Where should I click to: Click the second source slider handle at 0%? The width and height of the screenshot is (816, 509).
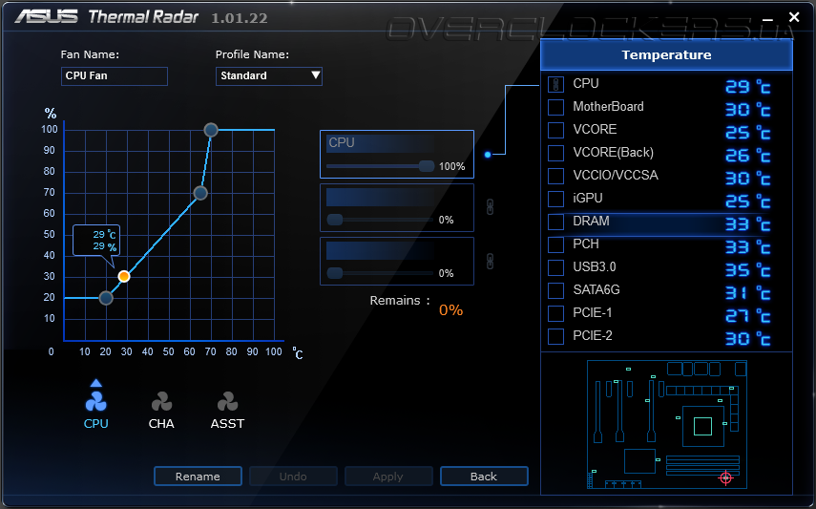335,220
